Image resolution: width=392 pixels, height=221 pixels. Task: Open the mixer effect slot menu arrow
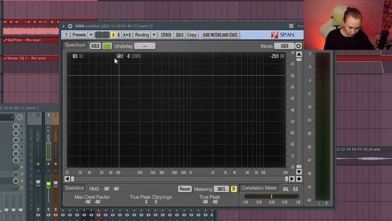(12, 117)
